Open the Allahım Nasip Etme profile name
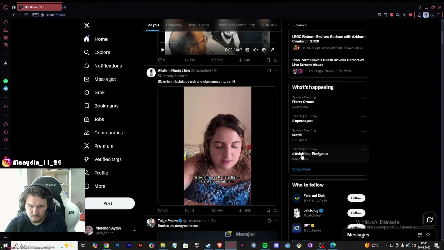 (x=174, y=70)
